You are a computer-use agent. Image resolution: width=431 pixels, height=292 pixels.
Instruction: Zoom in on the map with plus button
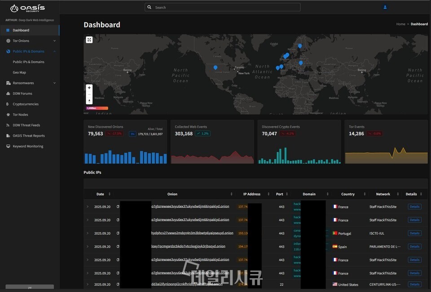[89, 88]
